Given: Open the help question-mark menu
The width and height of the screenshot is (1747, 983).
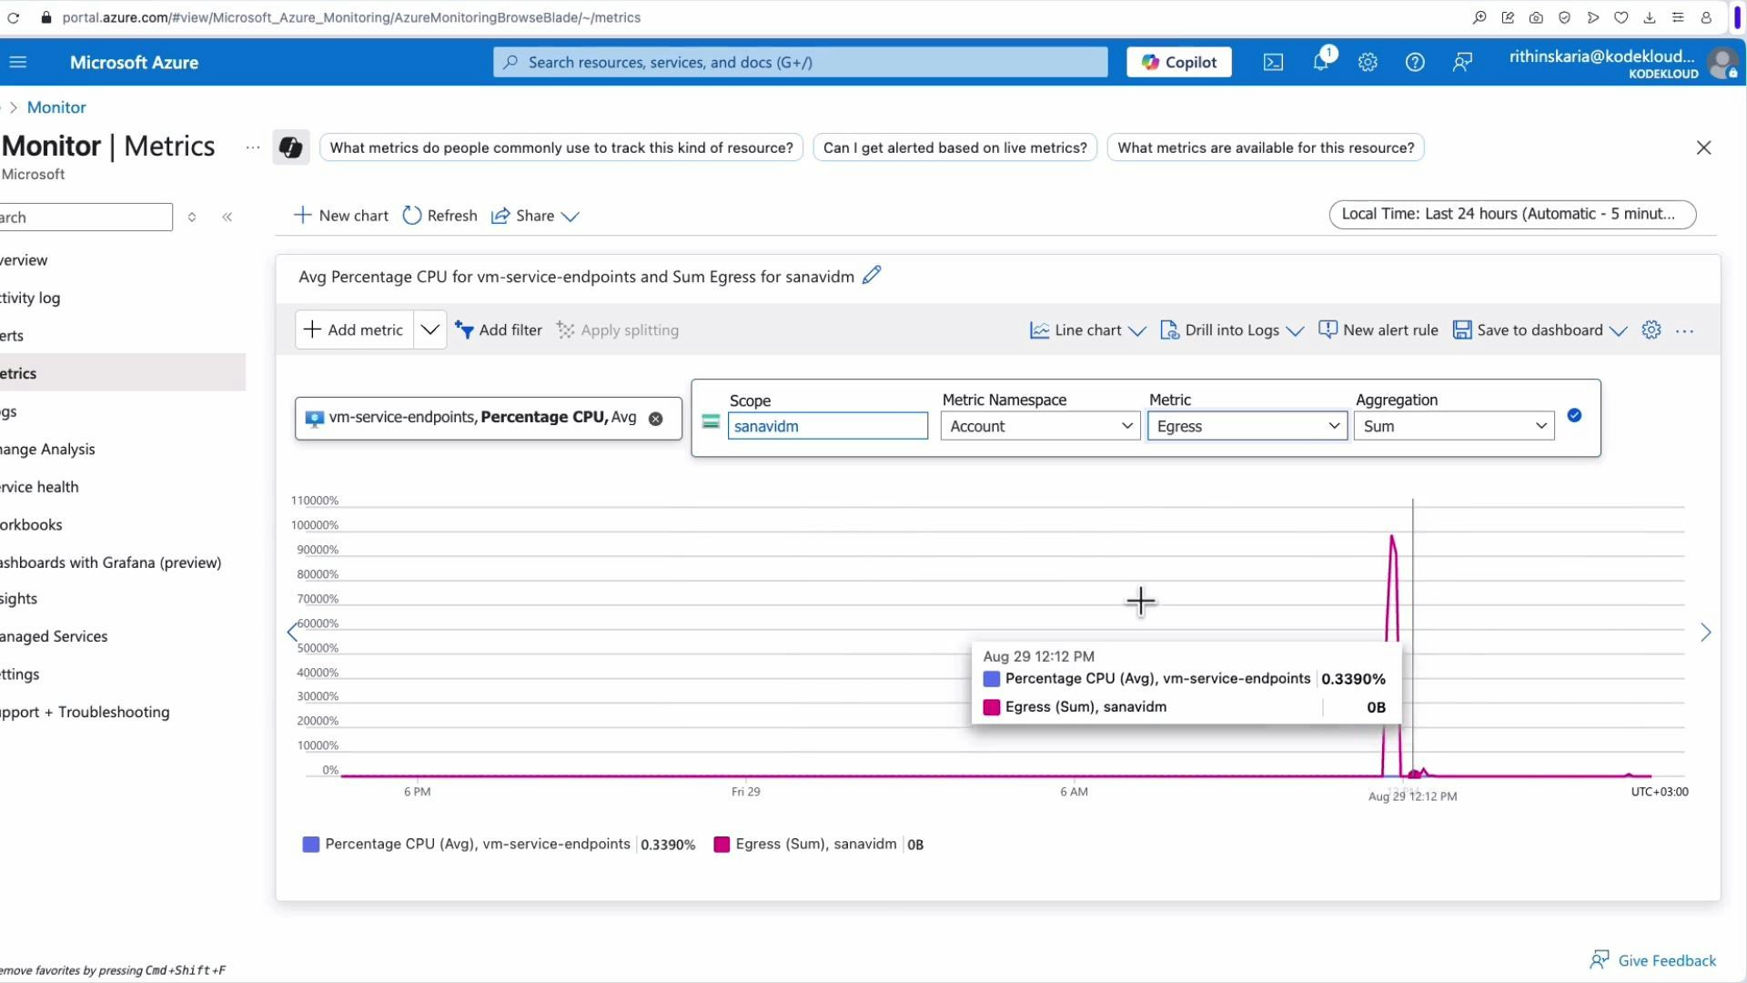Looking at the screenshot, I should [x=1415, y=62].
